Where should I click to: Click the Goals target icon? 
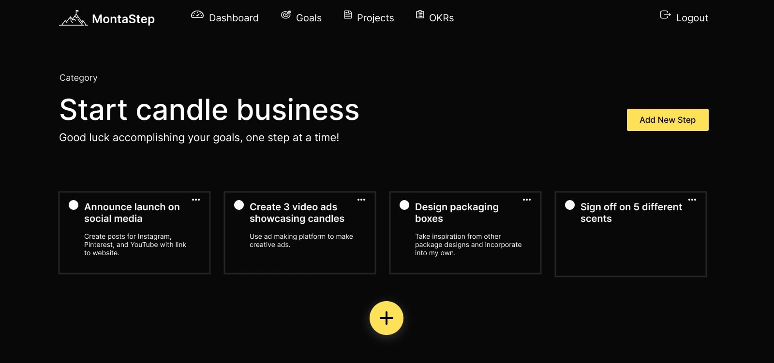coord(286,15)
